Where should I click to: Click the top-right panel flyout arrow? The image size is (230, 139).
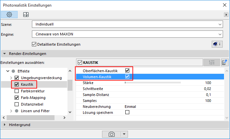tap(226, 15)
